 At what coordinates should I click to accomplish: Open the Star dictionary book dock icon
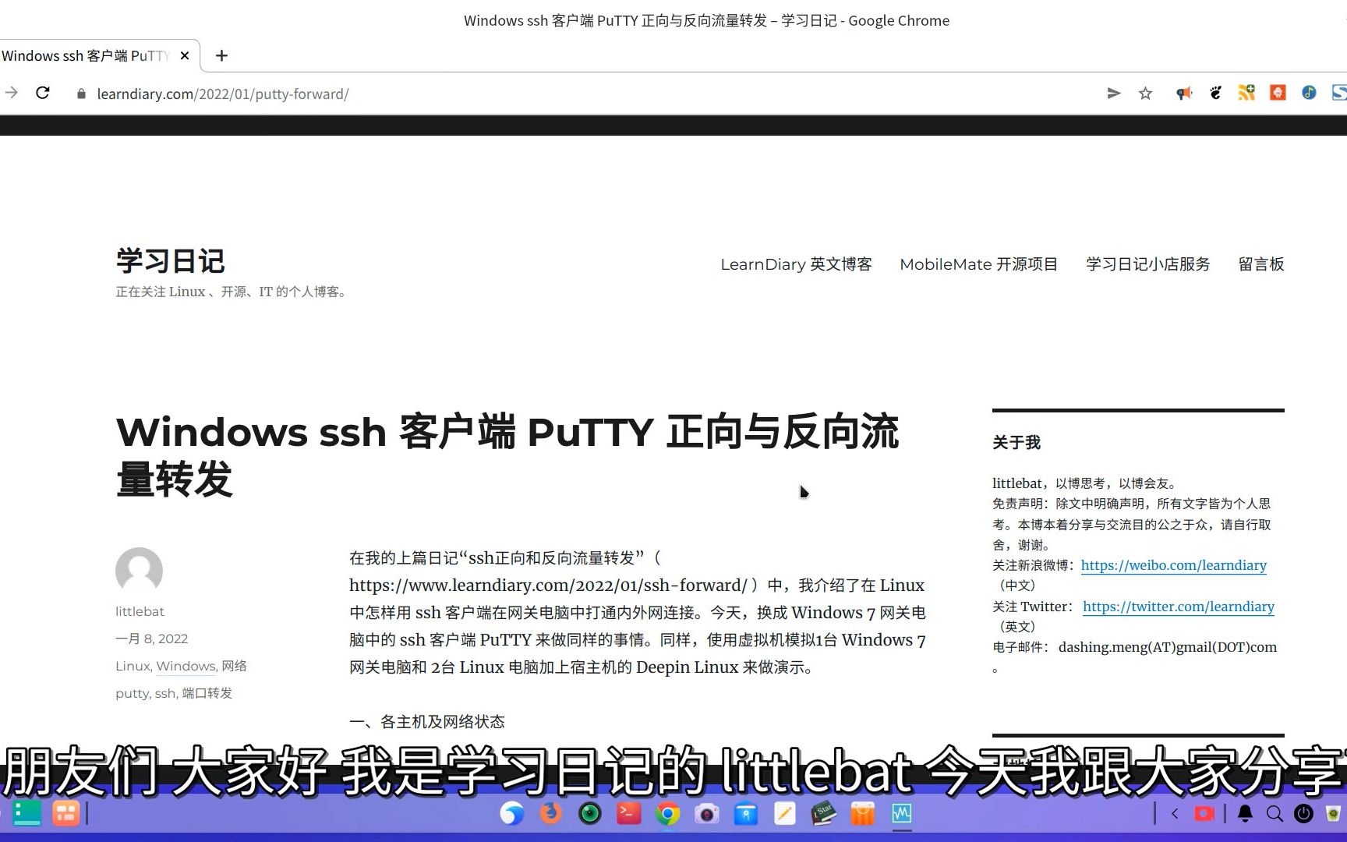coord(823,813)
